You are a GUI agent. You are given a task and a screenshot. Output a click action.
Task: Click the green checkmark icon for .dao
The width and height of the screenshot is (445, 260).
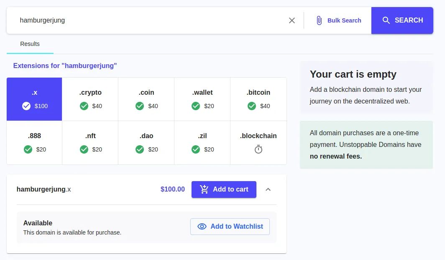(x=140, y=149)
